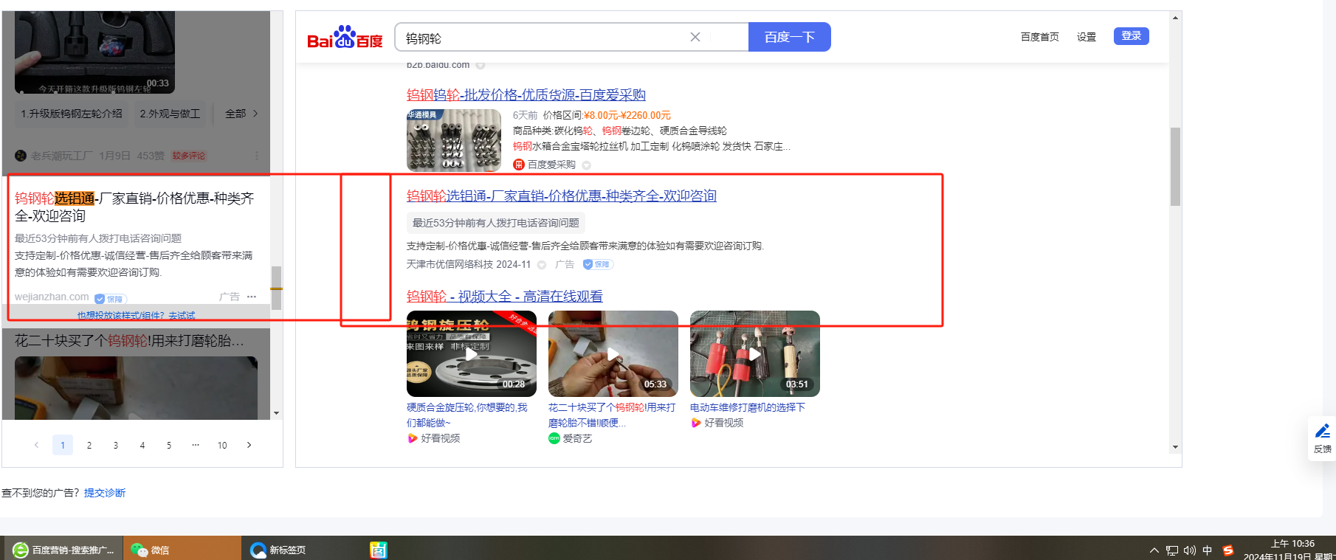This screenshot has height=560, width=1336.
Task: Switch to 百度营销-搜索推广 taskbar window
Action: pos(63,550)
